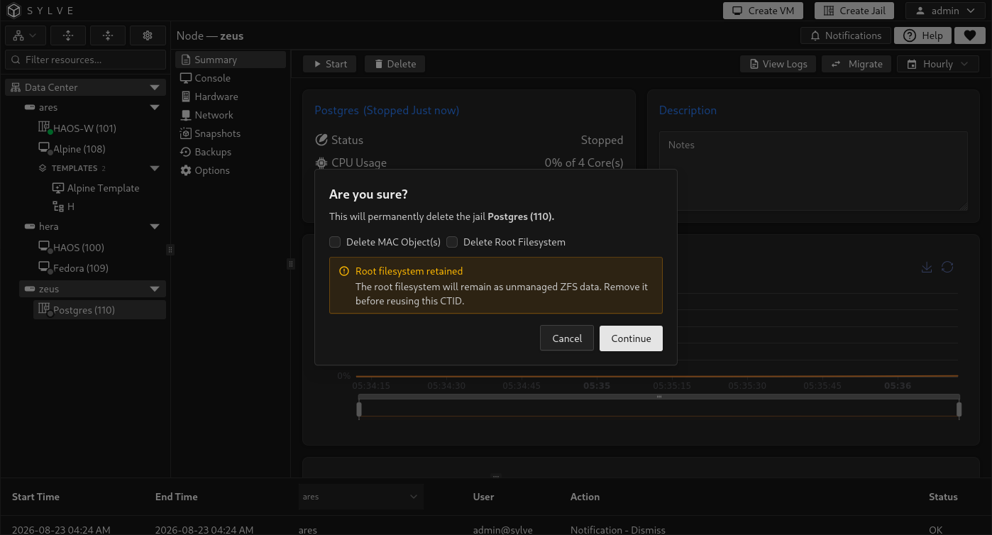
Task: Collapse the ares node arrow
Action: click(x=155, y=107)
